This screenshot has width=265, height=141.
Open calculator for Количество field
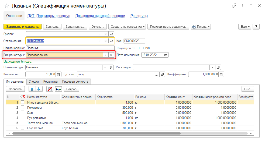pyautogui.click(x=58, y=75)
